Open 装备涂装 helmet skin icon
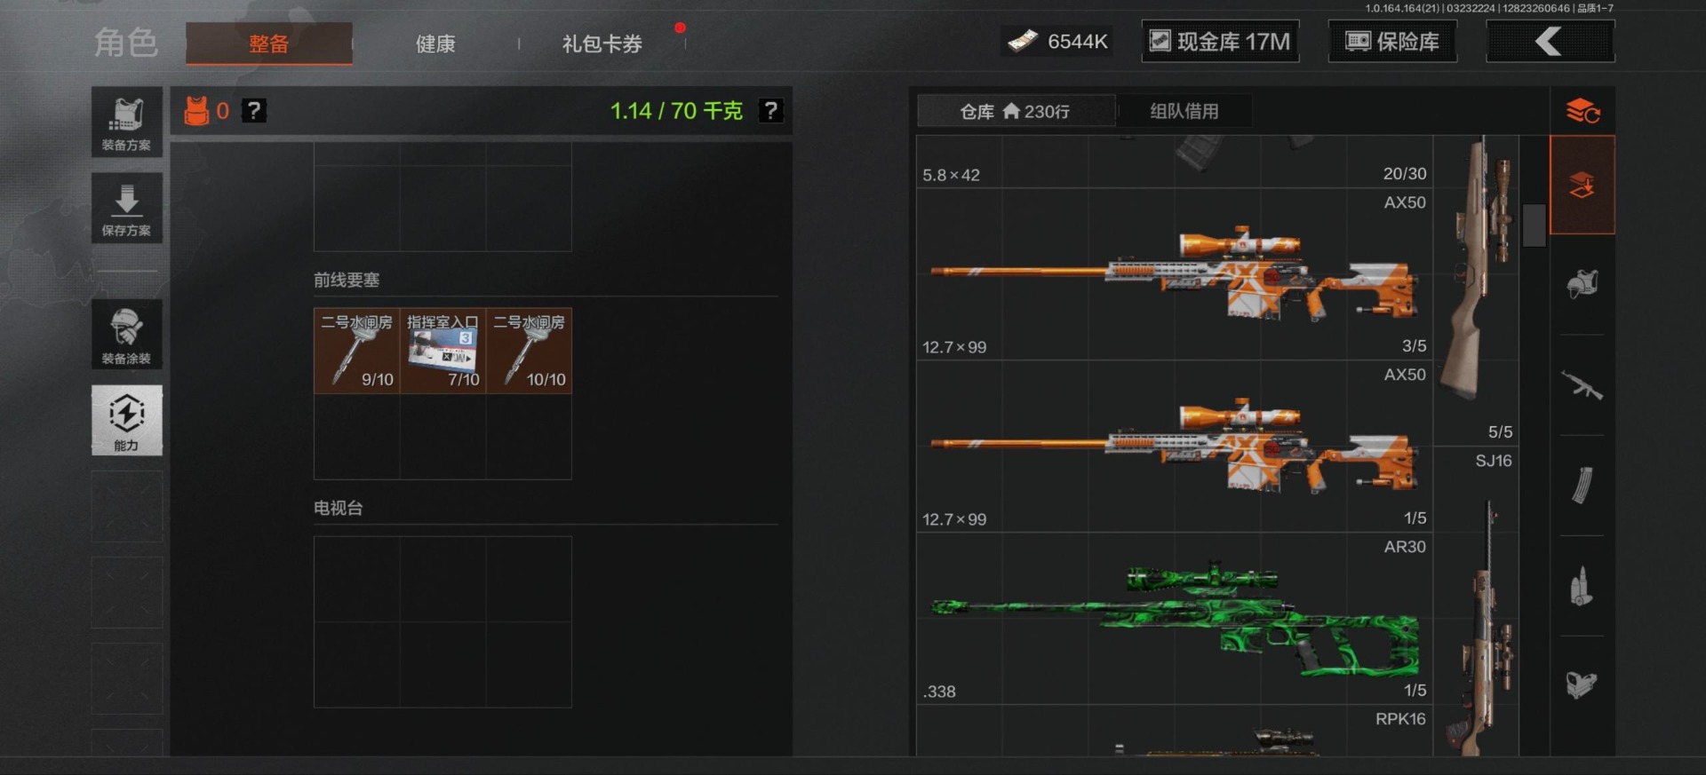 pyautogui.click(x=126, y=334)
